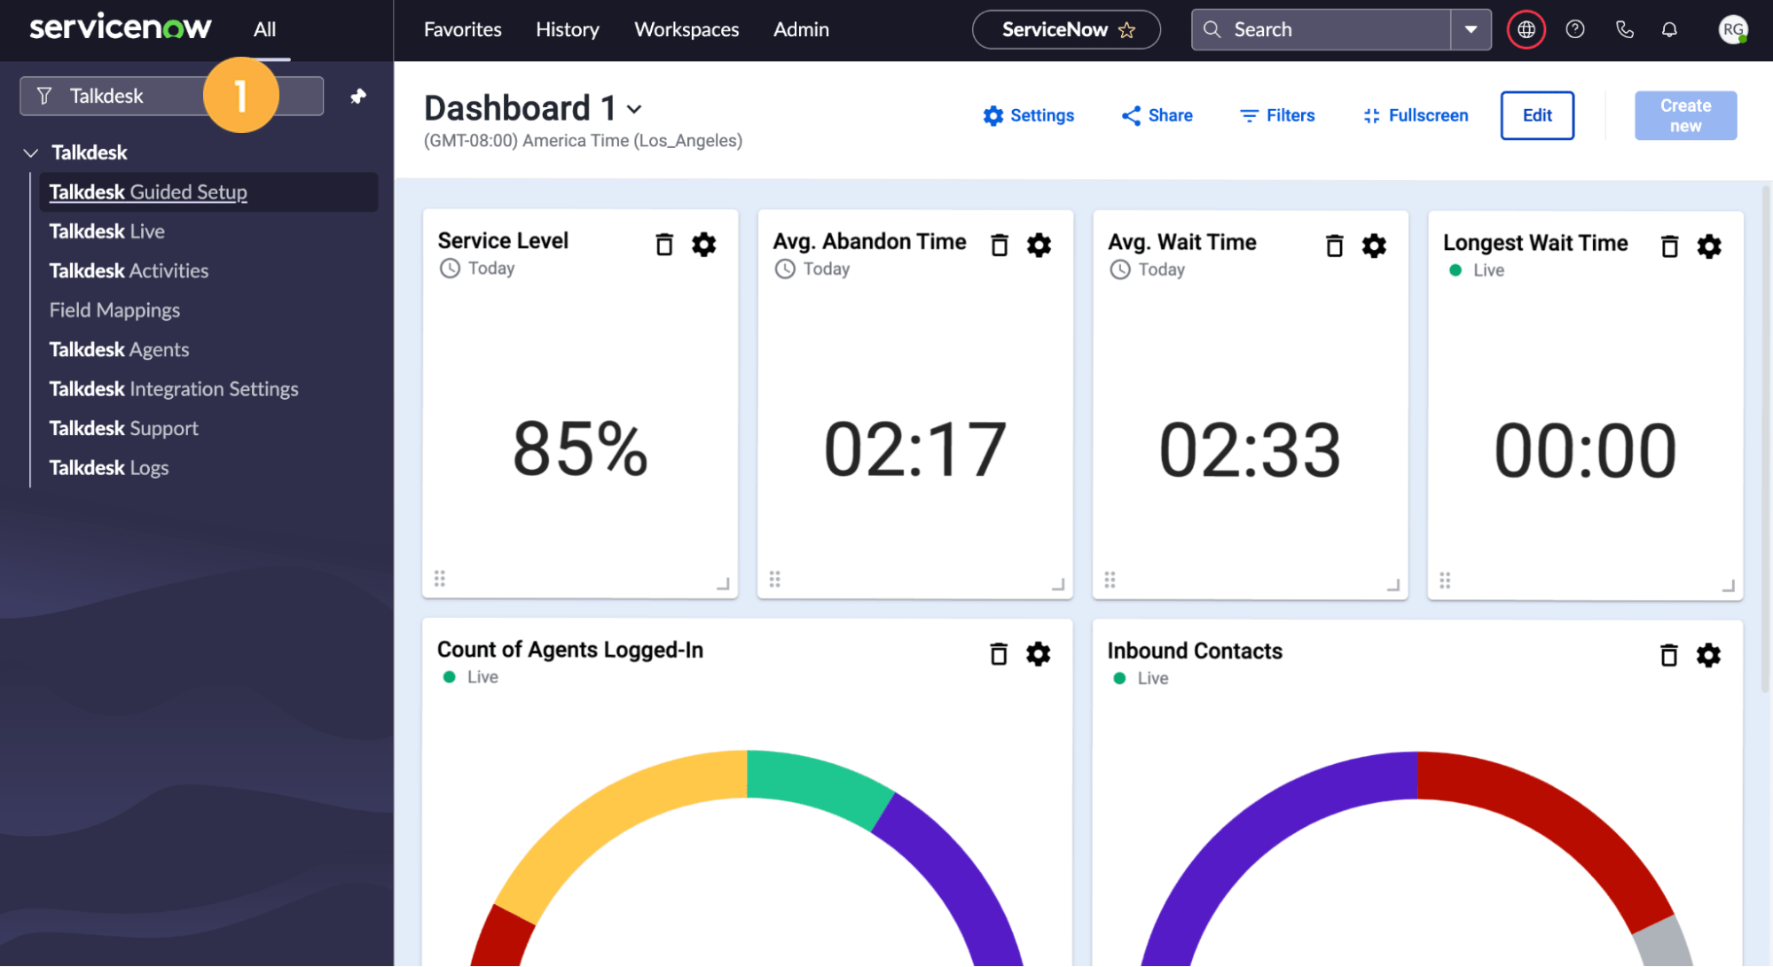1773x967 pixels.
Task: Open settings gear on Avg. Wait Time widget
Action: coord(1374,246)
